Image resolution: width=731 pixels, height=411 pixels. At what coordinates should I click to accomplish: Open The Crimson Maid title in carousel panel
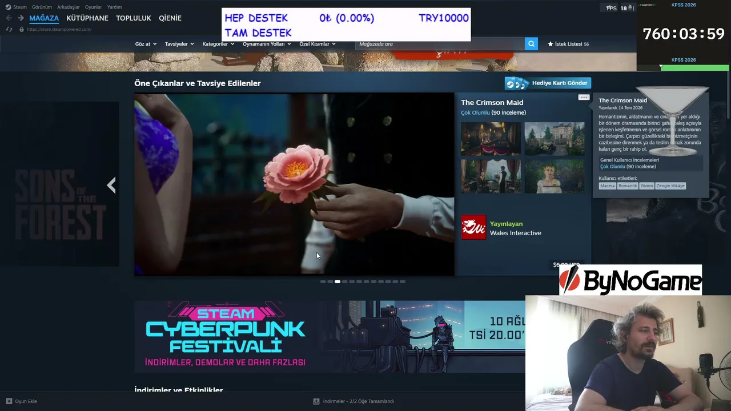tap(492, 103)
